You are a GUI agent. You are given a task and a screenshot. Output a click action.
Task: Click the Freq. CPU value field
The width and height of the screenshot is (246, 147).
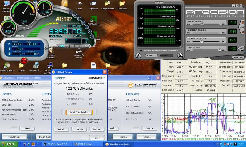[239, 86]
